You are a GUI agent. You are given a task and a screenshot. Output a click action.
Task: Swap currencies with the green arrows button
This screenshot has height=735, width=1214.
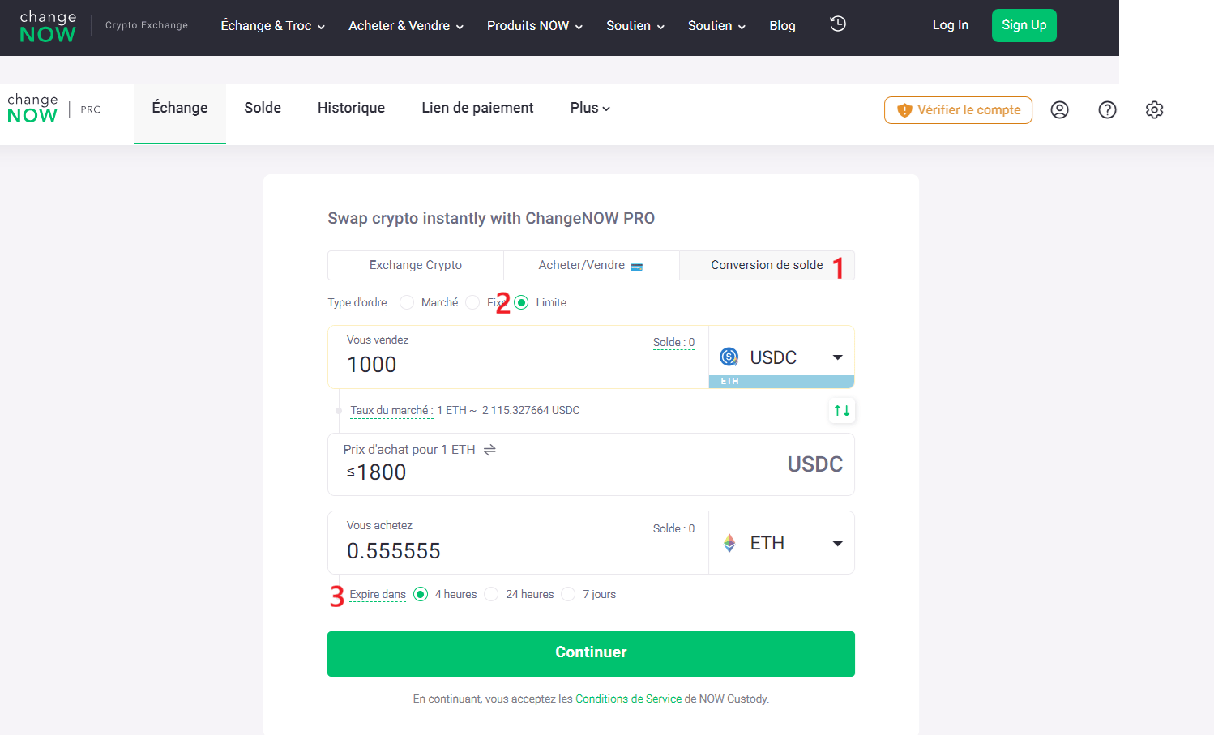coord(842,411)
